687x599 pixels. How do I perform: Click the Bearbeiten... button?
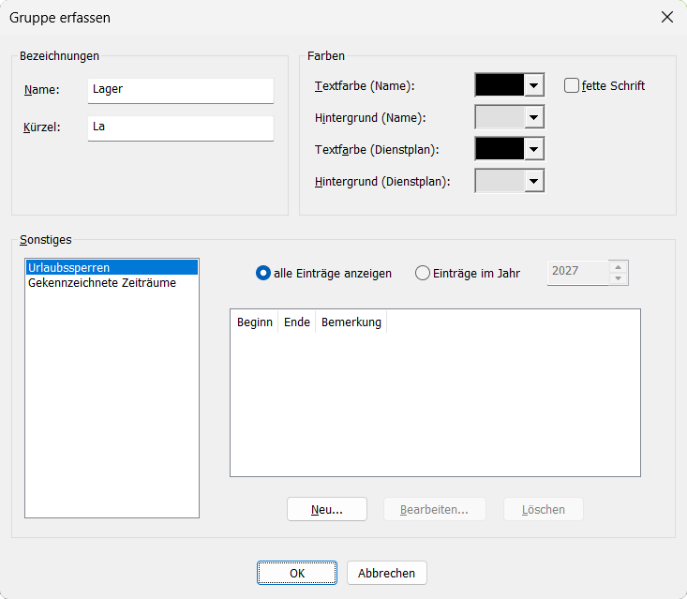(434, 509)
